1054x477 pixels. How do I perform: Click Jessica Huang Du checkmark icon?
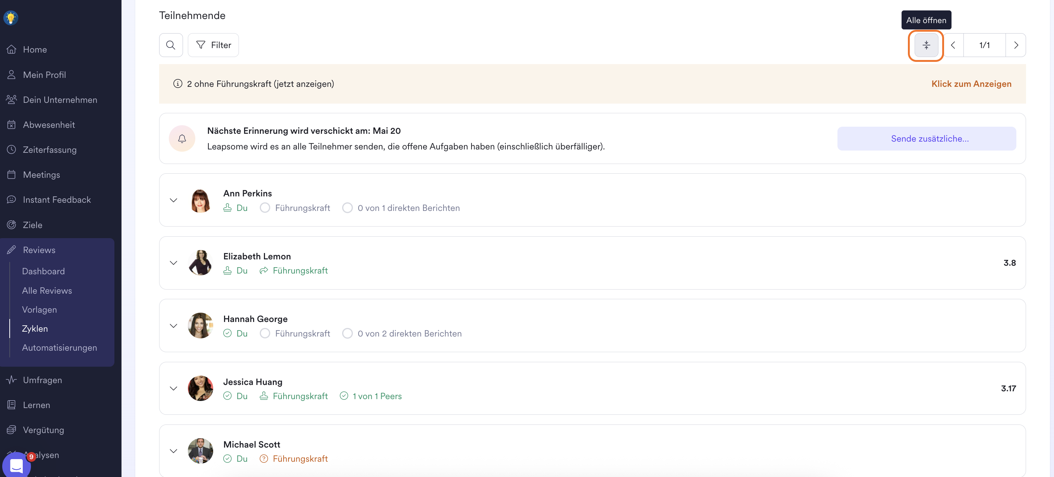tap(227, 396)
